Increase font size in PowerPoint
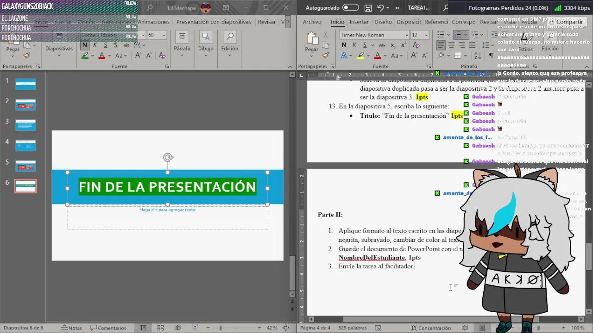The height and width of the screenshot is (333, 593). pyautogui.click(x=139, y=55)
